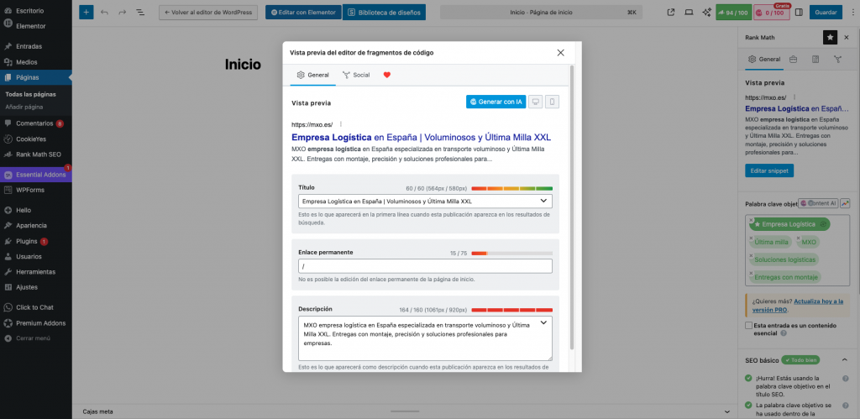
Task: Remove the Soluciones logísticas keyword tag
Action: (x=751, y=255)
